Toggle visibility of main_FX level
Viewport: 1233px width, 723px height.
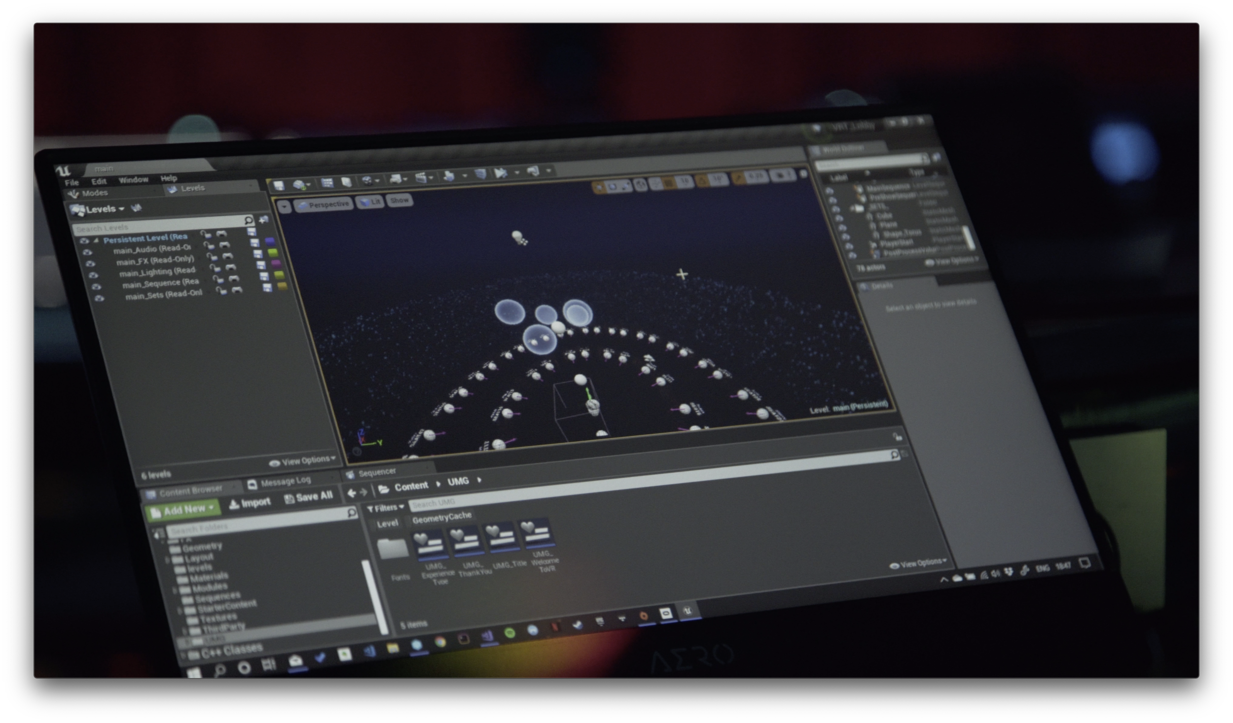tap(90, 264)
